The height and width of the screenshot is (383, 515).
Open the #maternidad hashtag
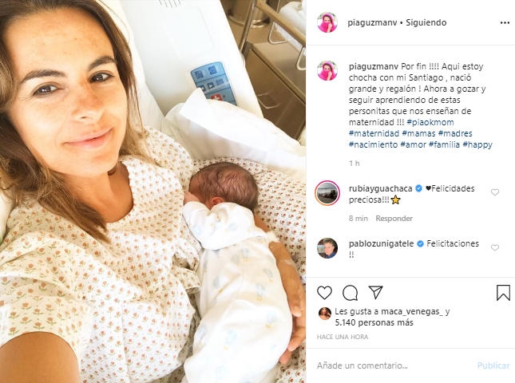pos(374,133)
